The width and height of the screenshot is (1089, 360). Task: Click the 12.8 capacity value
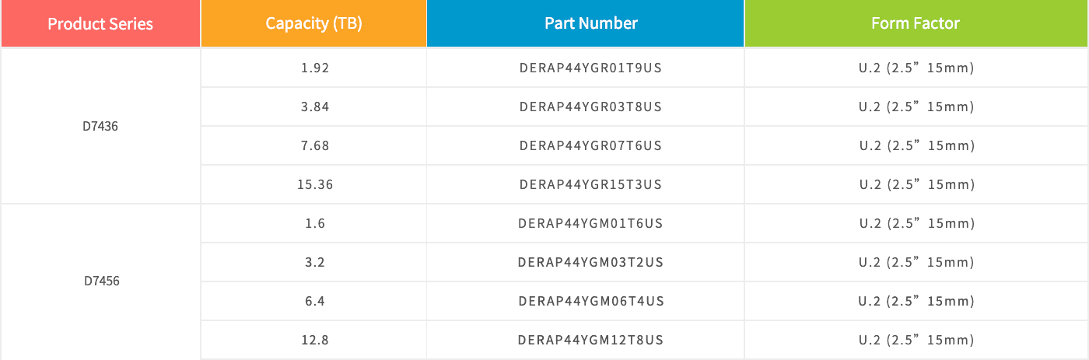pyautogui.click(x=315, y=340)
